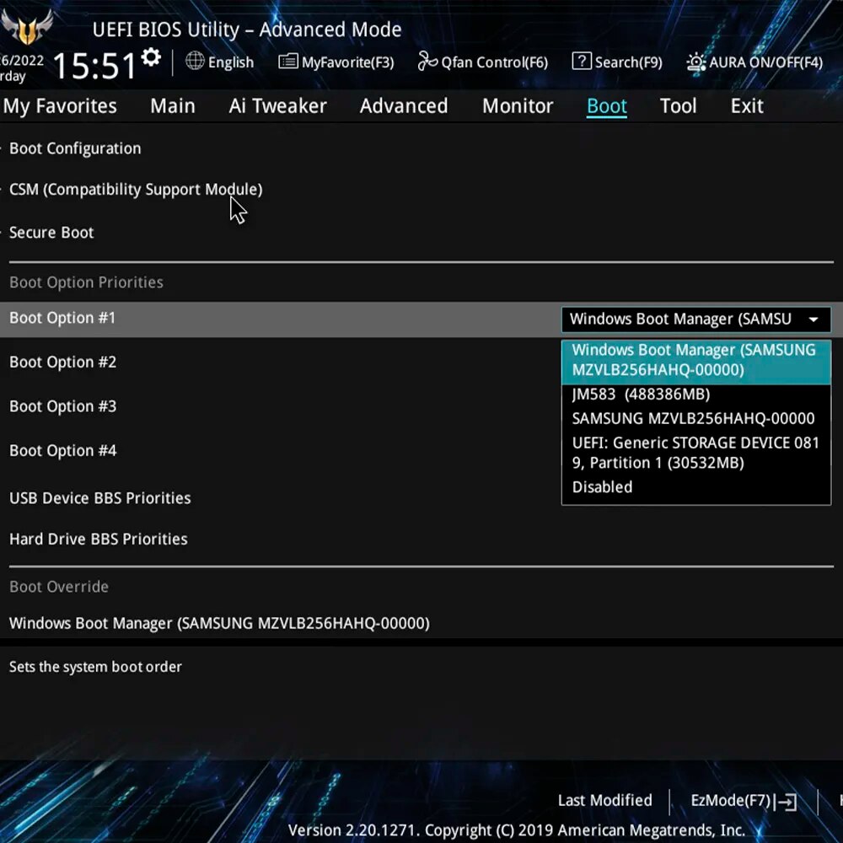
Task: Select SAMSUNG MZVLB256HAHQ-00000 drive option
Action: (x=693, y=418)
